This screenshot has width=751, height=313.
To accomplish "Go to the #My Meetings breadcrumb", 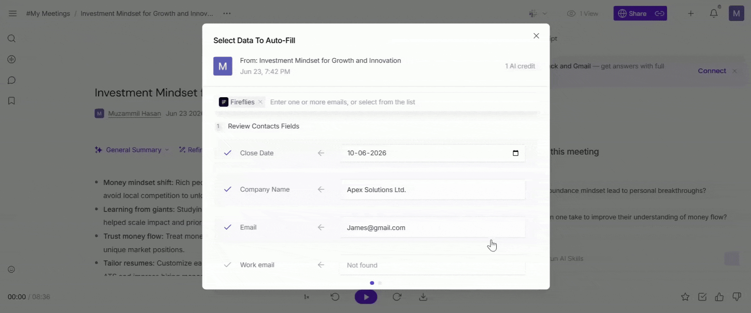I will [48, 14].
